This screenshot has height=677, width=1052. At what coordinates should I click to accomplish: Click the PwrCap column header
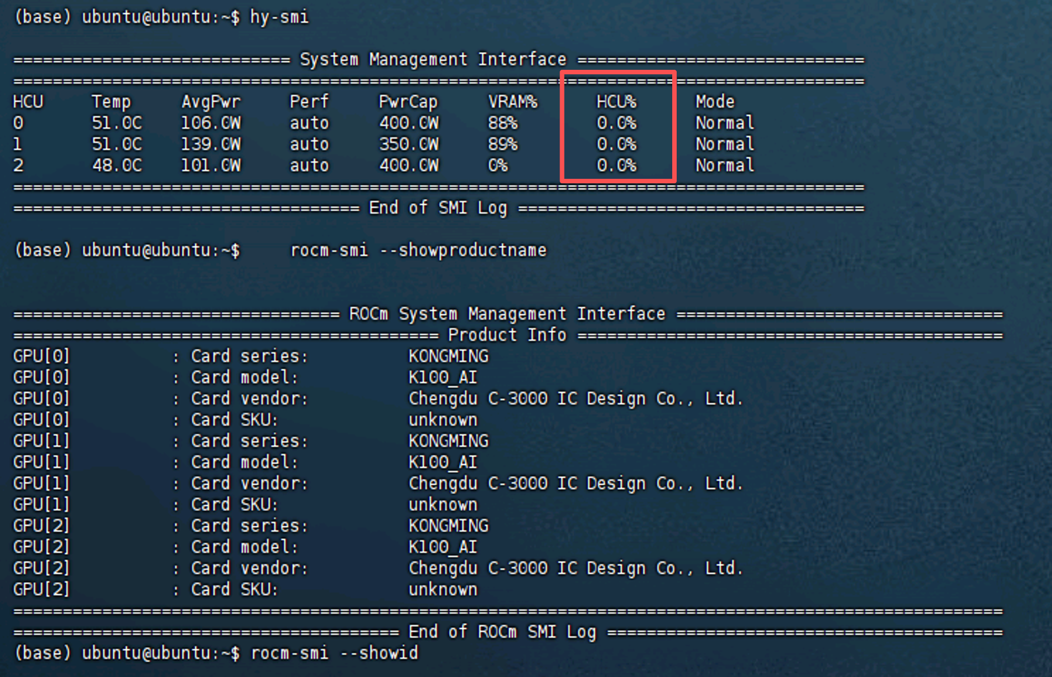pyautogui.click(x=408, y=102)
